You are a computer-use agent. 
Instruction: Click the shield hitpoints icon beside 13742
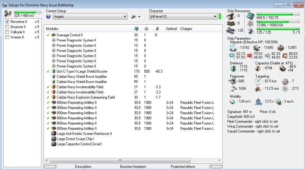[233, 48]
